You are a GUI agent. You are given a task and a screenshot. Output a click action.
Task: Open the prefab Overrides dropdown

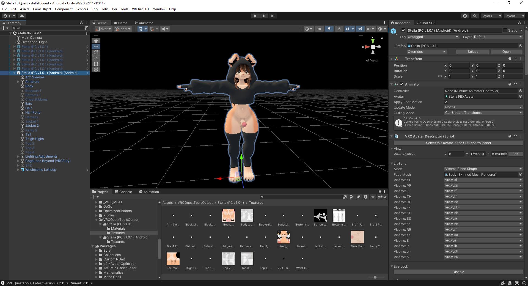[427, 52]
